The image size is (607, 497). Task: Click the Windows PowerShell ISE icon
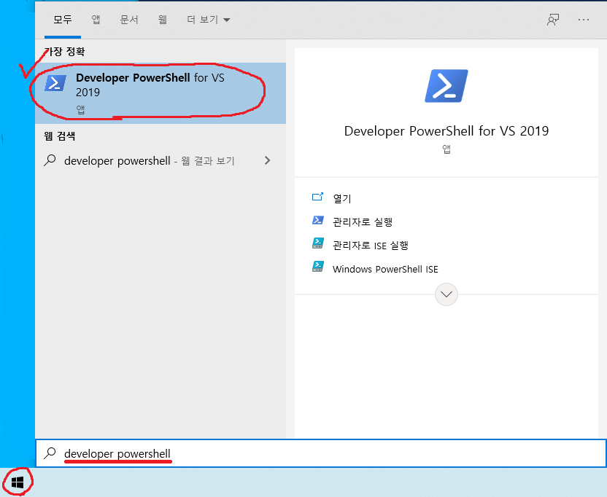pos(317,267)
